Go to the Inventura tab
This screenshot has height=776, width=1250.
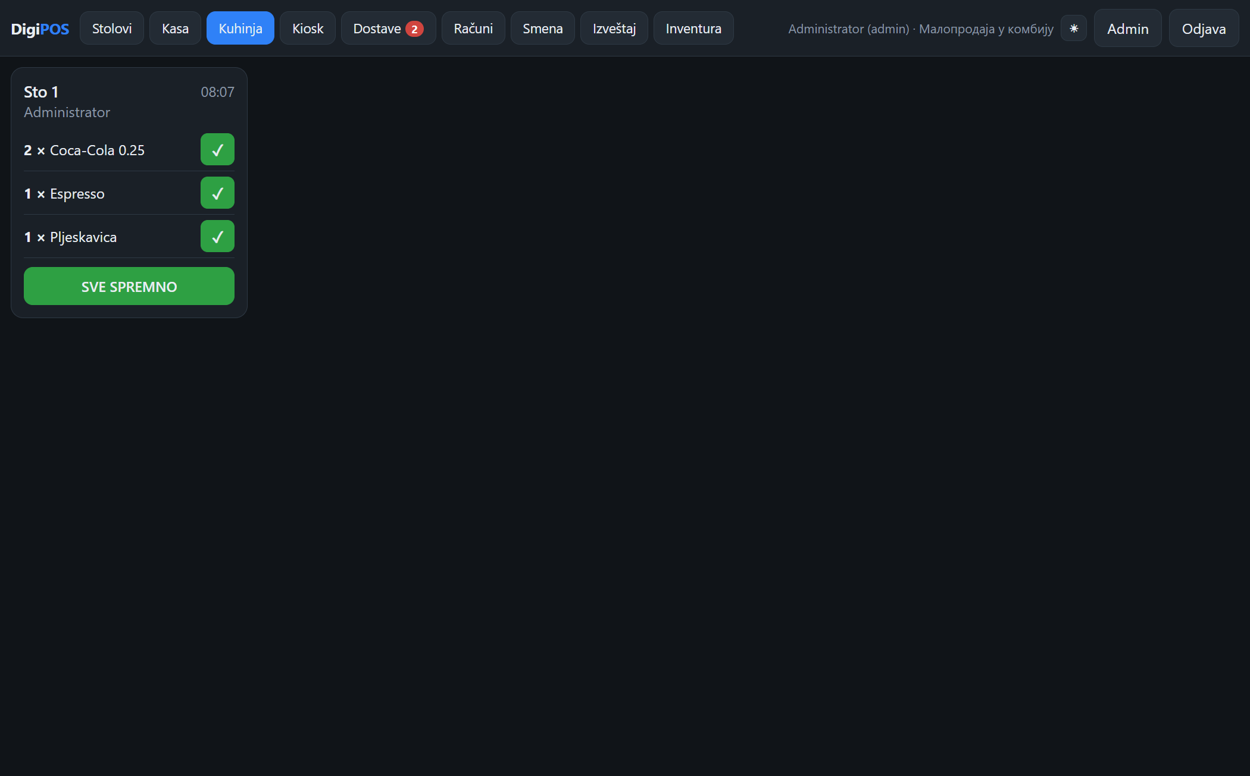[693, 28]
